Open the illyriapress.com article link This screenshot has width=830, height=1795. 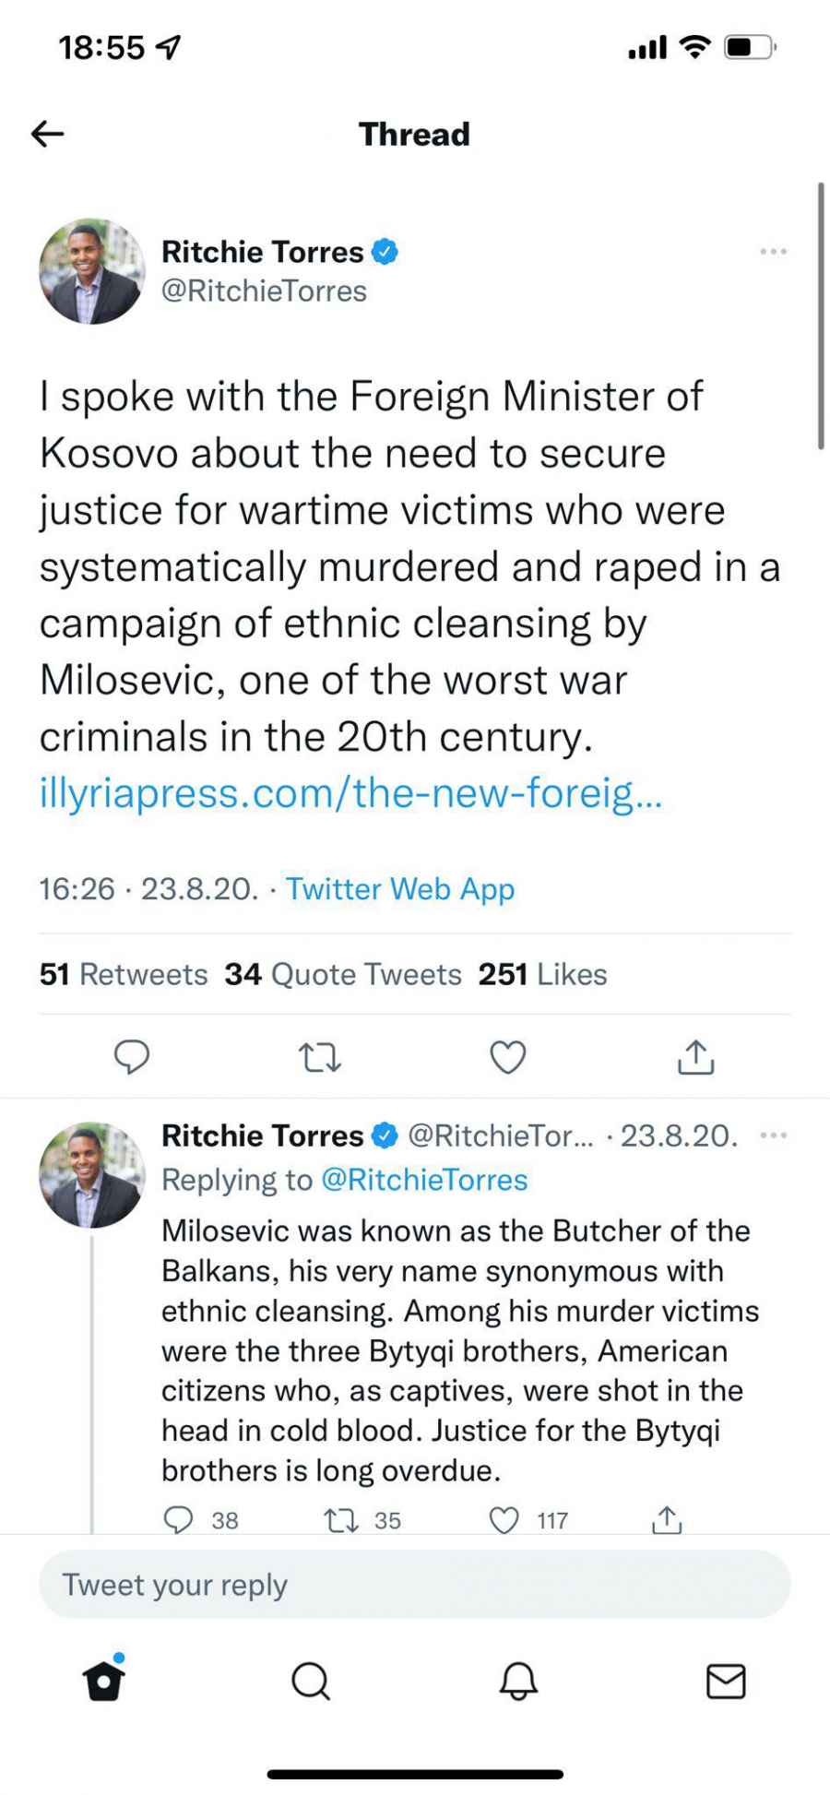point(350,793)
